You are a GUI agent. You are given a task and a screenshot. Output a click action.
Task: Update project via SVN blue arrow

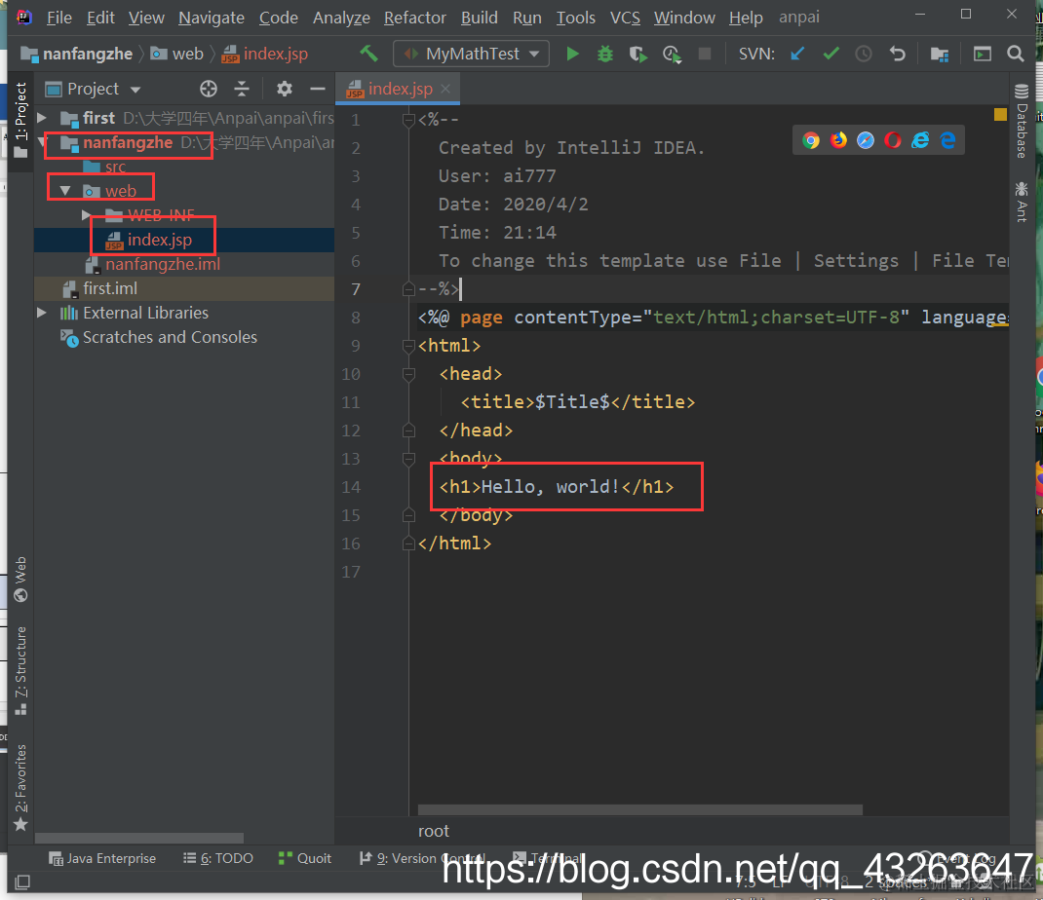pyautogui.click(x=797, y=54)
